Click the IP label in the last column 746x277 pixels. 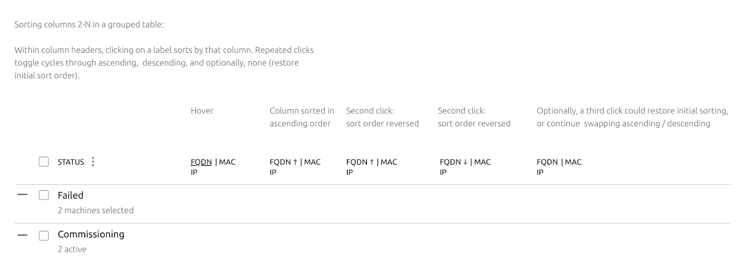tap(540, 172)
